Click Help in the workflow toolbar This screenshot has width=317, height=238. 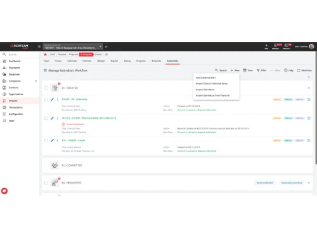[x=288, y=70]
